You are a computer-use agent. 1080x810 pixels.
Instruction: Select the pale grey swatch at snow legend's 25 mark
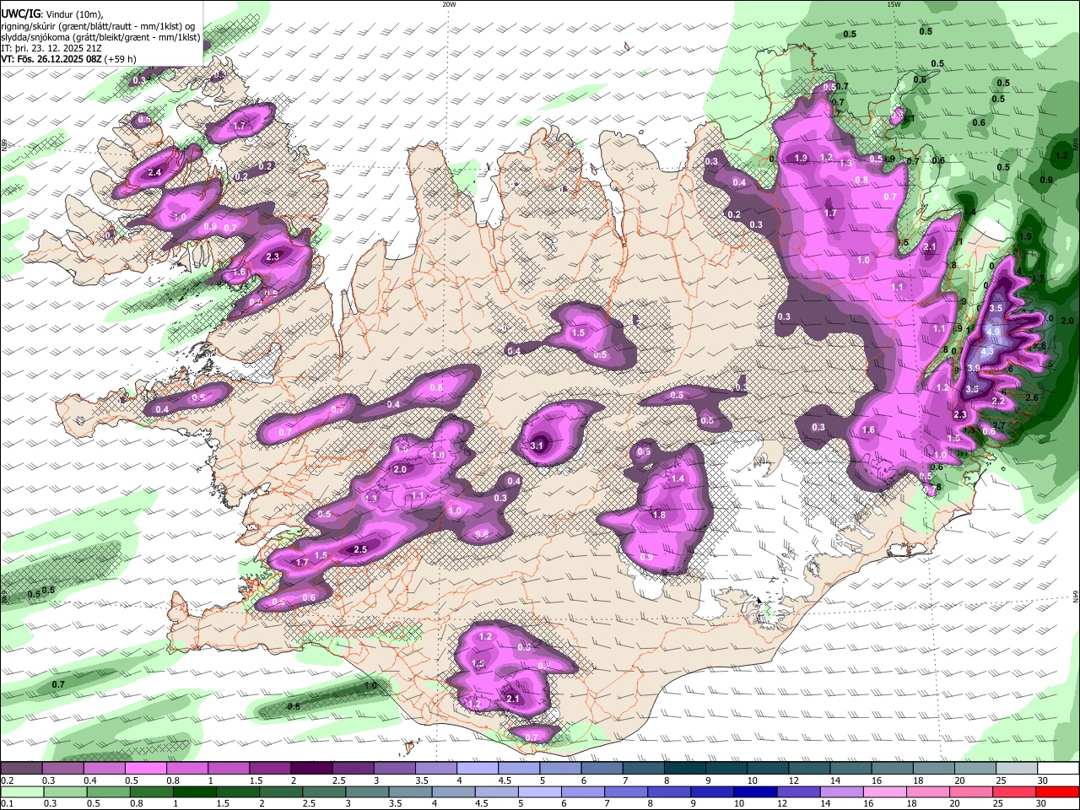pos(1017,769)
